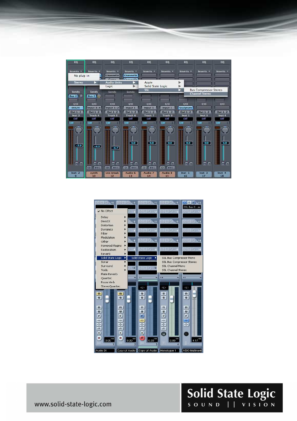
Task: Click the monitor speaker icon on channel 3
Action: [142, 333]
